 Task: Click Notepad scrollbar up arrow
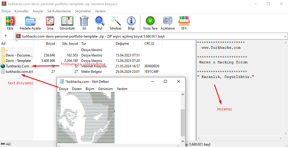[183, 94]
